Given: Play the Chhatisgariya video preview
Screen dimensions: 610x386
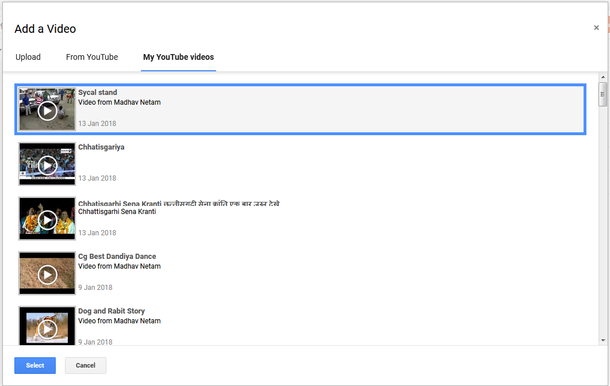Looking at the screenshot, I should (x=47, y=165).
